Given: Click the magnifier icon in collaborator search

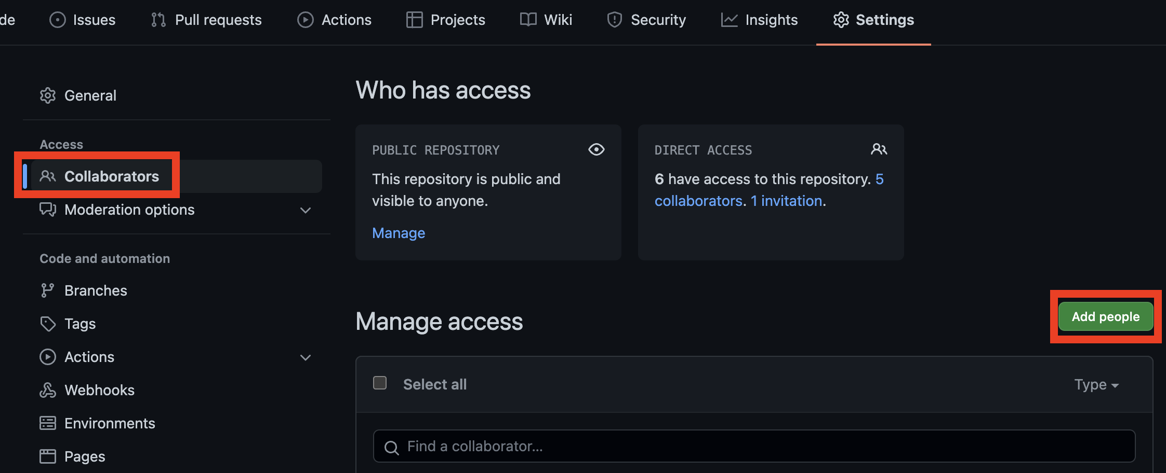Looking at the screenshot, I should (391, 447).
